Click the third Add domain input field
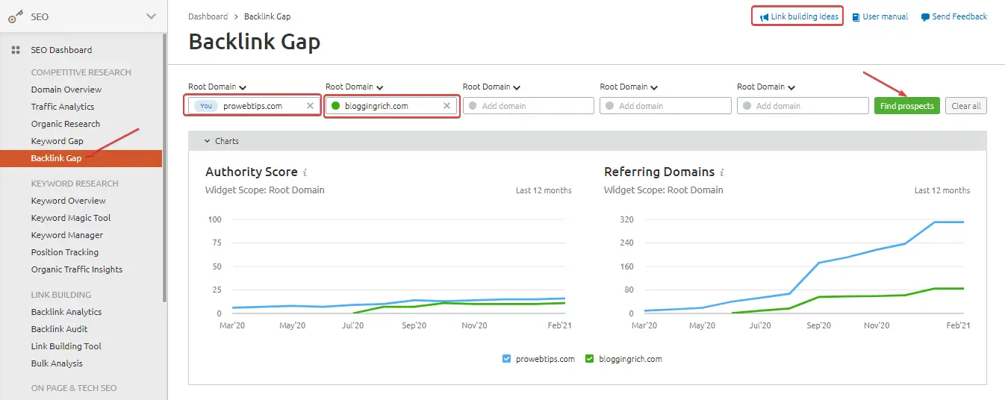 click(529, 106)
